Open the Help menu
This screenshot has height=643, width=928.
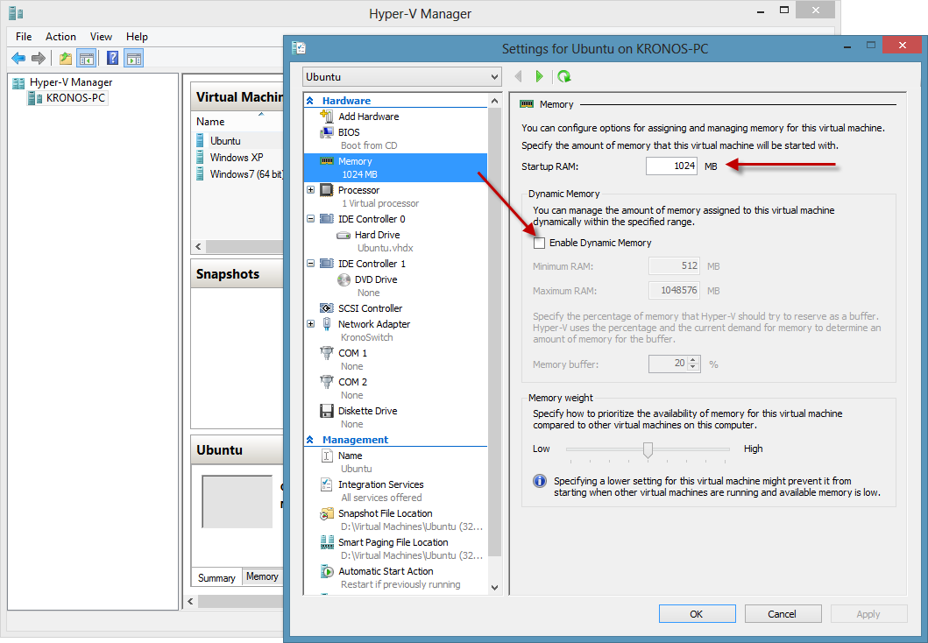point(137,37)
